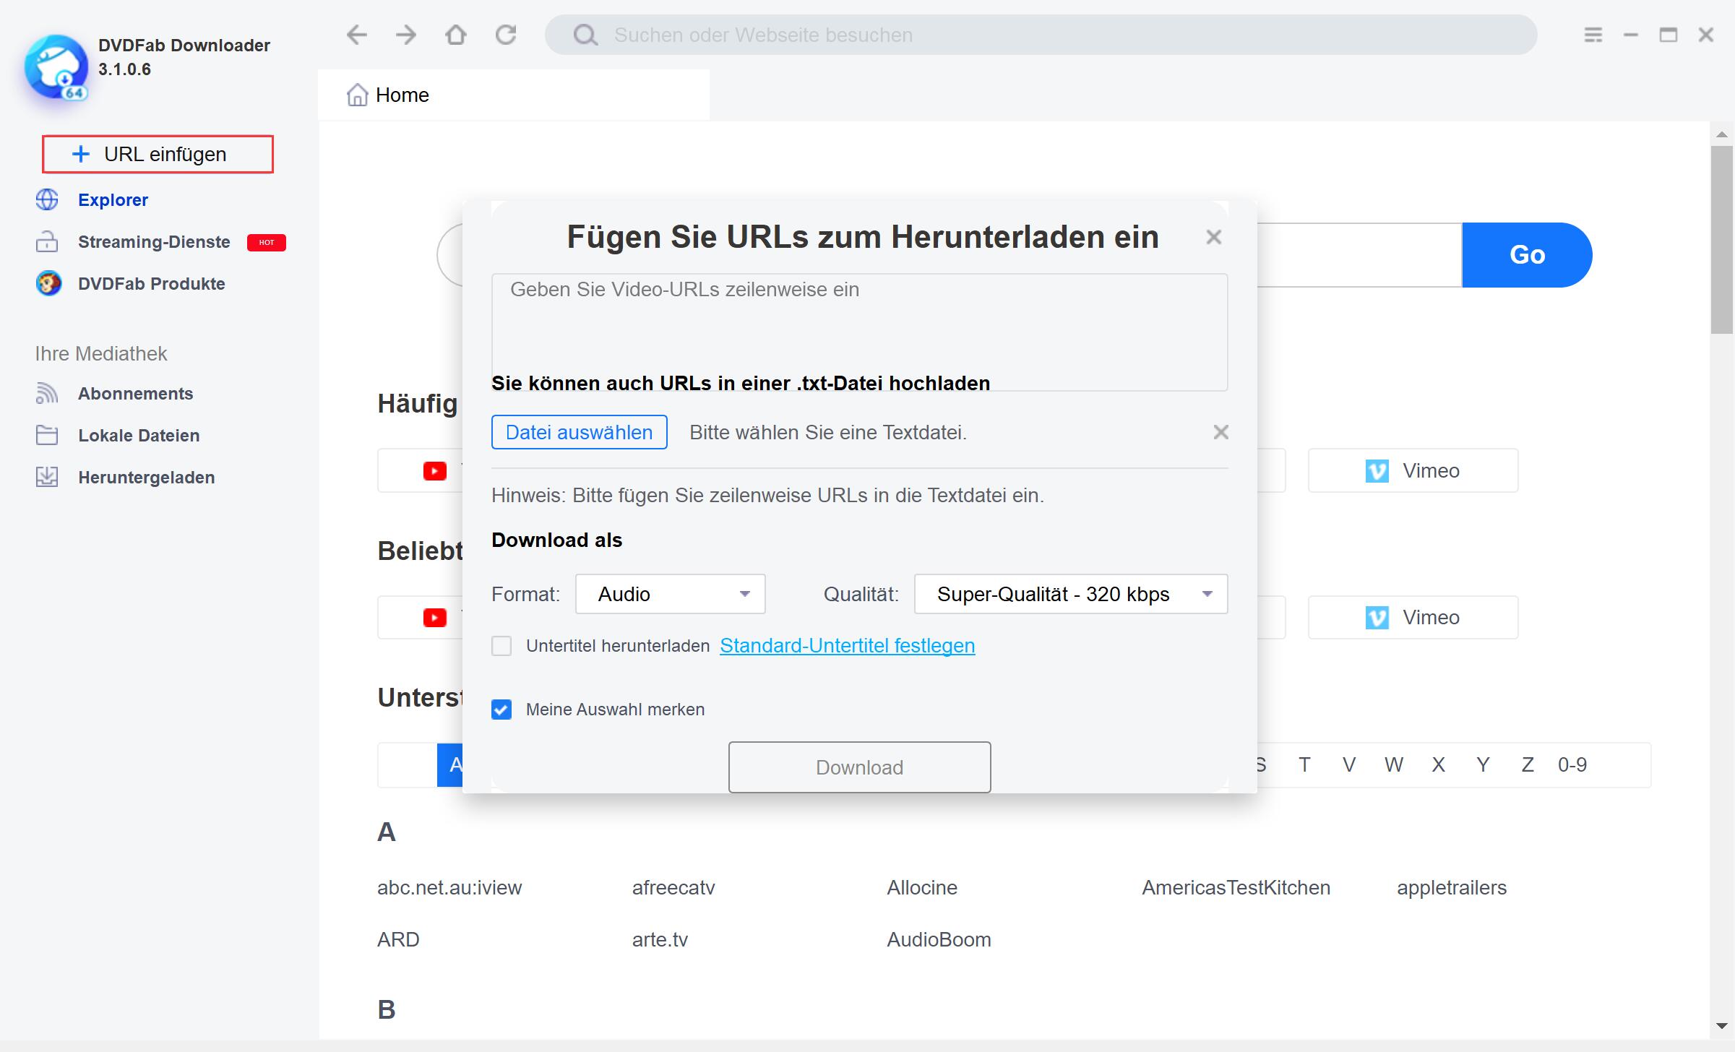Viewport: 1735px width, 1052px height.
Task: Open DVDFab Produkte in the sidebar
Action: pyautogui.click(x=152, y=283)
